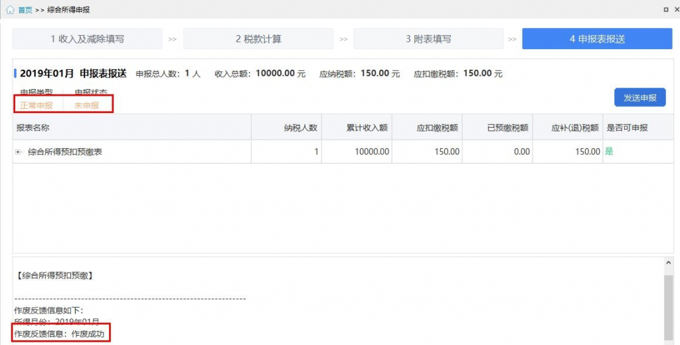The width and height of the screenshot is (680, 345).
Task: Click the 发送申报 button
Action: tap(639, 98)
